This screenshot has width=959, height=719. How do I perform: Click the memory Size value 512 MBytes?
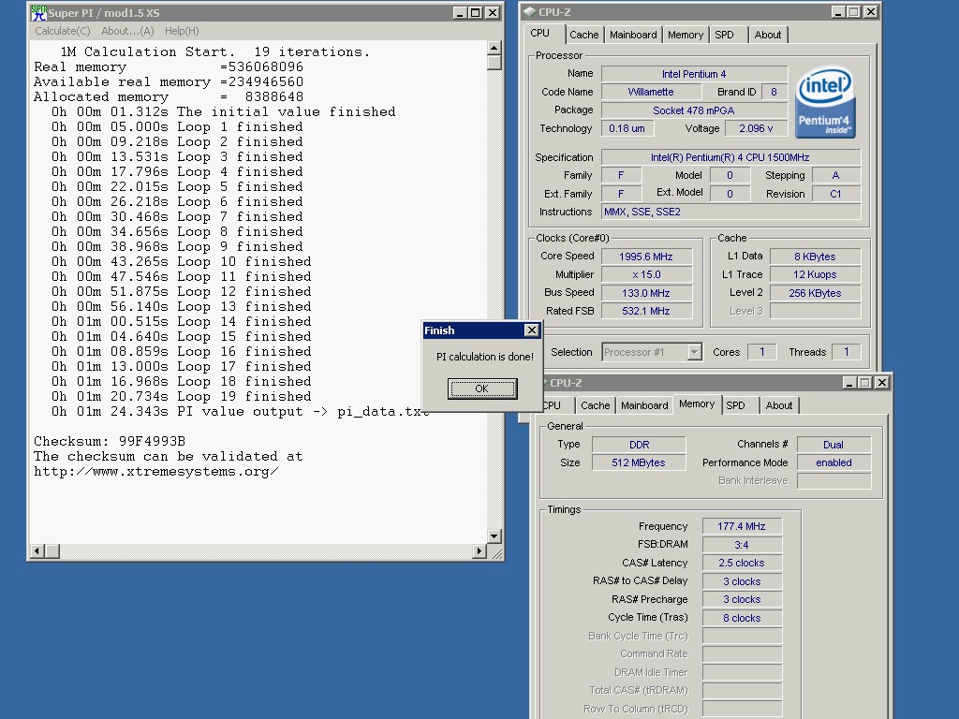click(x=639, y=462)
